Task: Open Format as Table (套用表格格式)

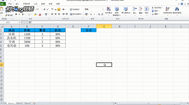Action: point(117,11)
